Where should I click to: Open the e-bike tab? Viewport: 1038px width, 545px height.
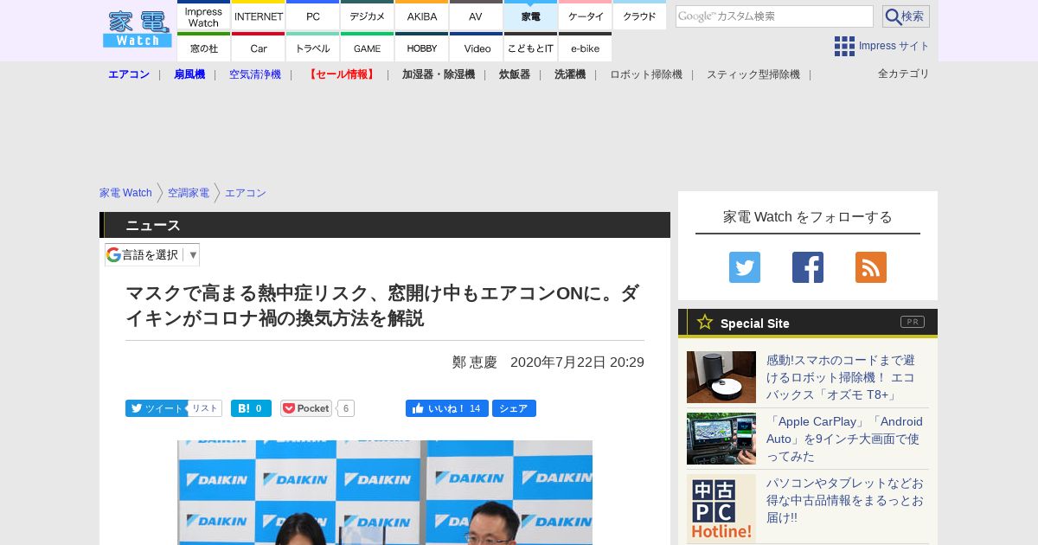[x=586, y=48]
